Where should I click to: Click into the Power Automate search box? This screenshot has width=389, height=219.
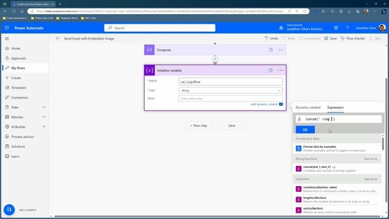tap(160, 28)
